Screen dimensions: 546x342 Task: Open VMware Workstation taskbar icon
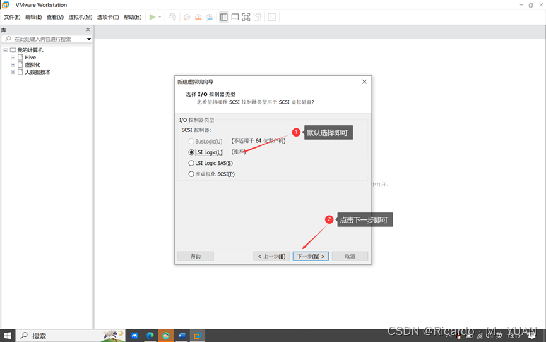pyautogui.click(x=197, y=336)
